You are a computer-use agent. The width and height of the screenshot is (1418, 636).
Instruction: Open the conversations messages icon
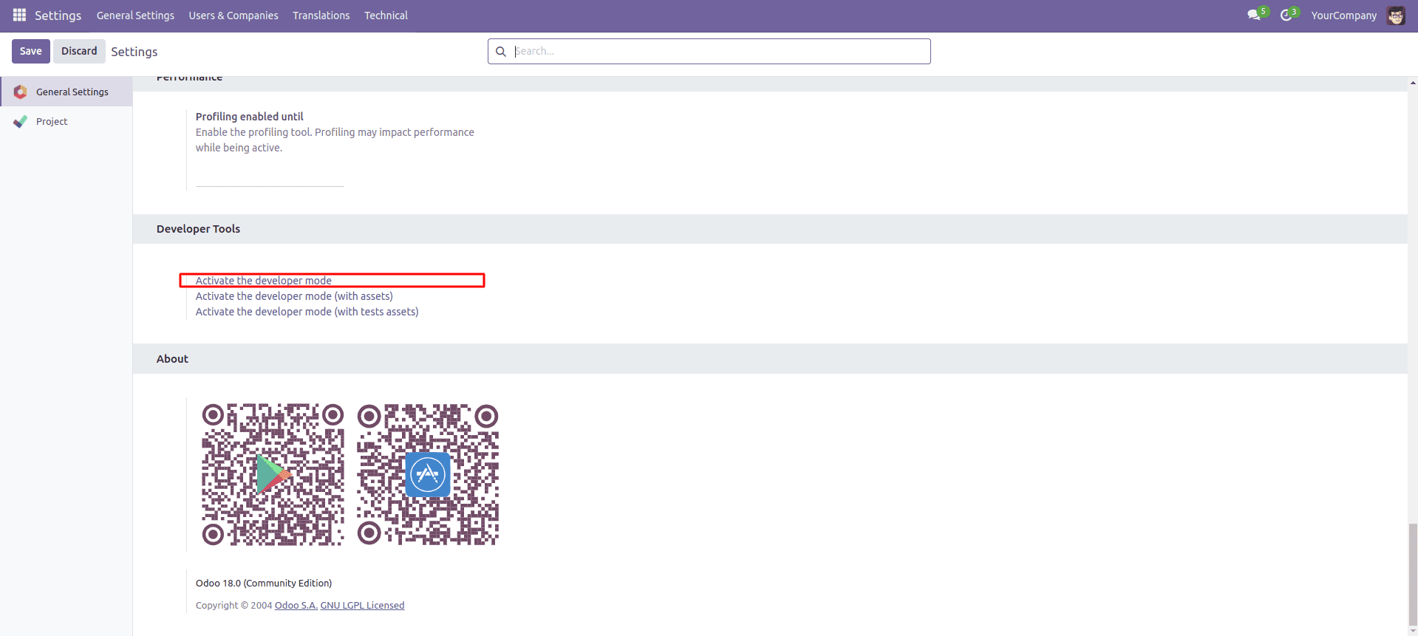tap(1254, 15)
